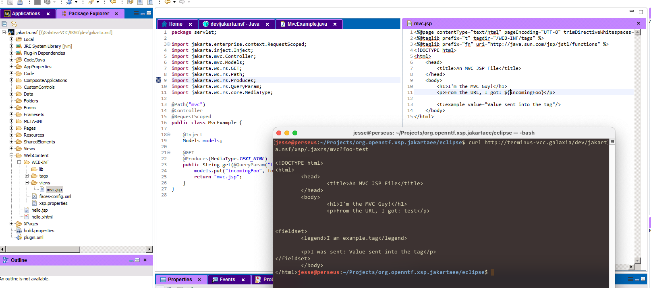Switch to the MvcExample.java editor tab

point(307,24)
